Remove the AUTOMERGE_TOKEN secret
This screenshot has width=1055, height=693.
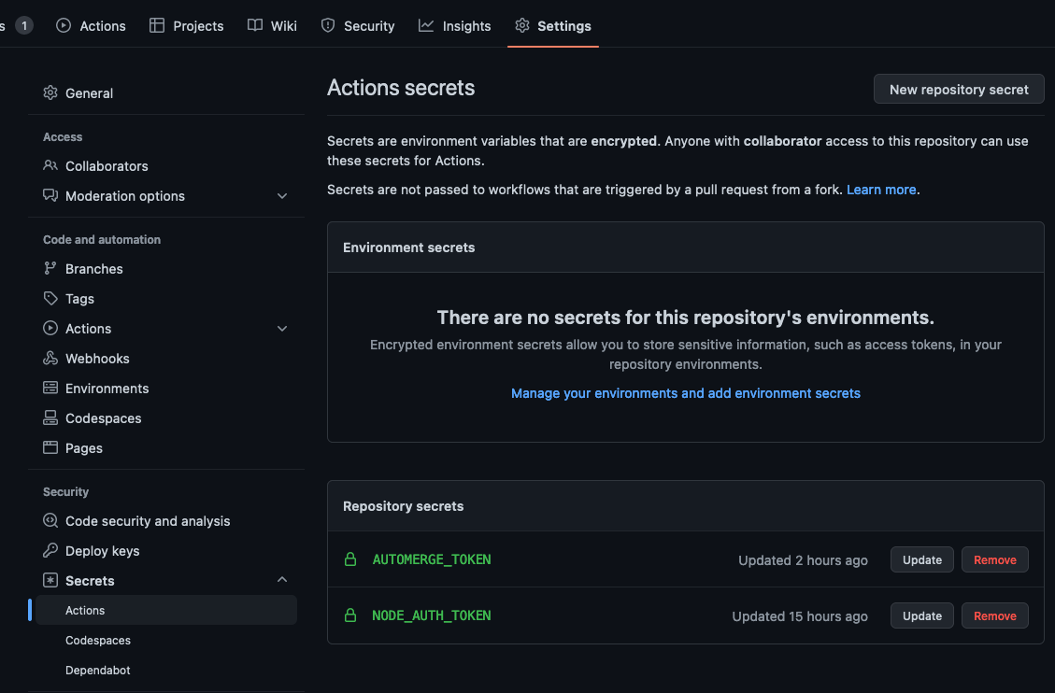(994, 560)
